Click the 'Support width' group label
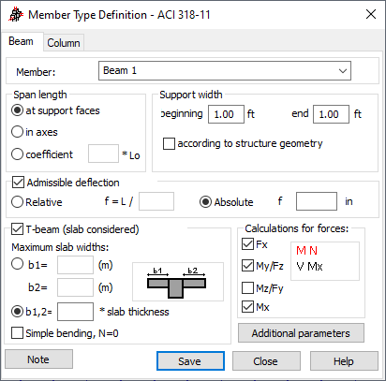Image resolution: width=386 pixels, height=381 pixels. 191,95
